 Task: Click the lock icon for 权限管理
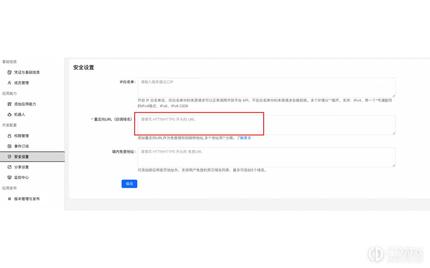pos(10,136)
